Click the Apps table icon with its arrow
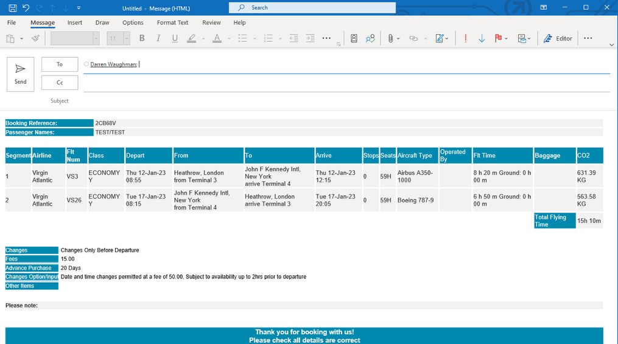This screenshot has height=344, width=618. [x=524, y=38]
